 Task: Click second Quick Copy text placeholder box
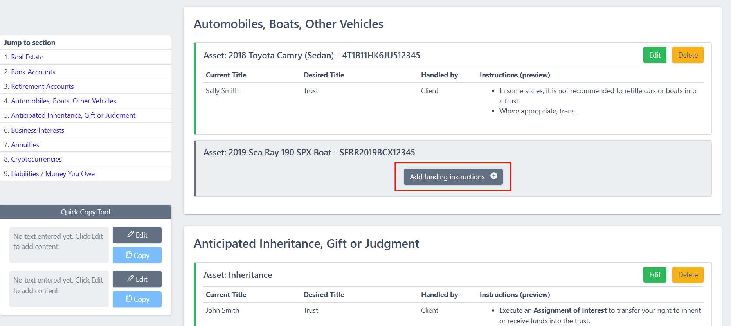pos(59,289)
